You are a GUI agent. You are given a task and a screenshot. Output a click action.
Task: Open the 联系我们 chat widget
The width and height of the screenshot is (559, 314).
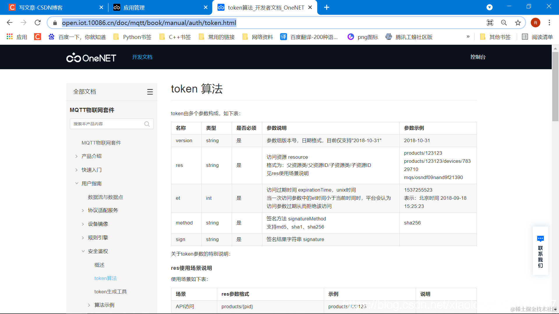pyautogui.click(x=540, y=251)
